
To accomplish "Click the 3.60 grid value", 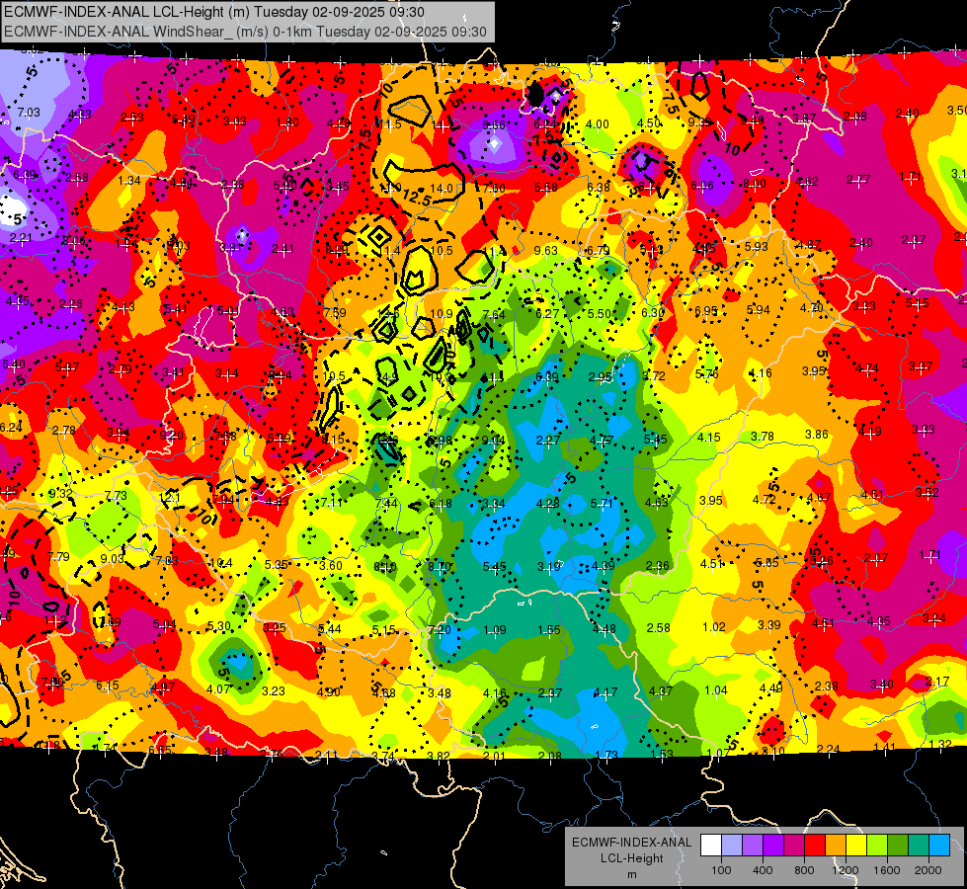I will 331,566.
